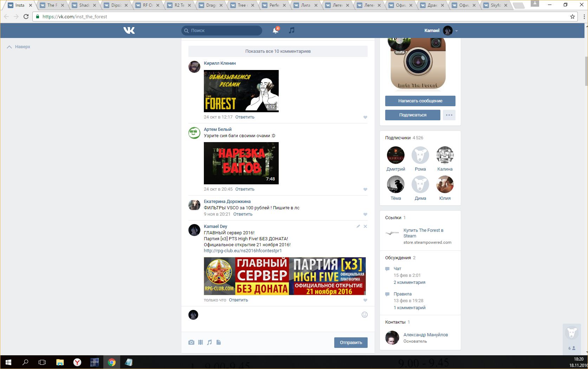Attach a video to the comment

[x=200, y=342]
